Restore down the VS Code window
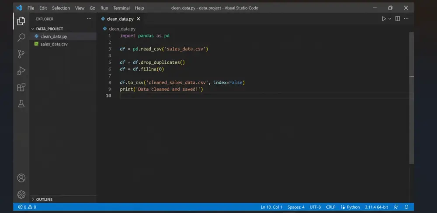 point(390,8)
